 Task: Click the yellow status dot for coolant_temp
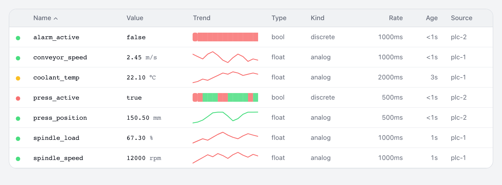(18, 78)
